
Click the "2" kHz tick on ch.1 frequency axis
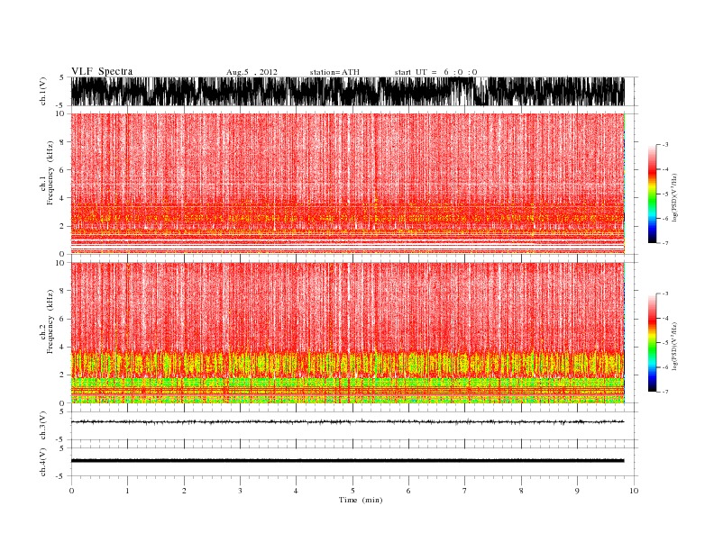click(62, 226)
